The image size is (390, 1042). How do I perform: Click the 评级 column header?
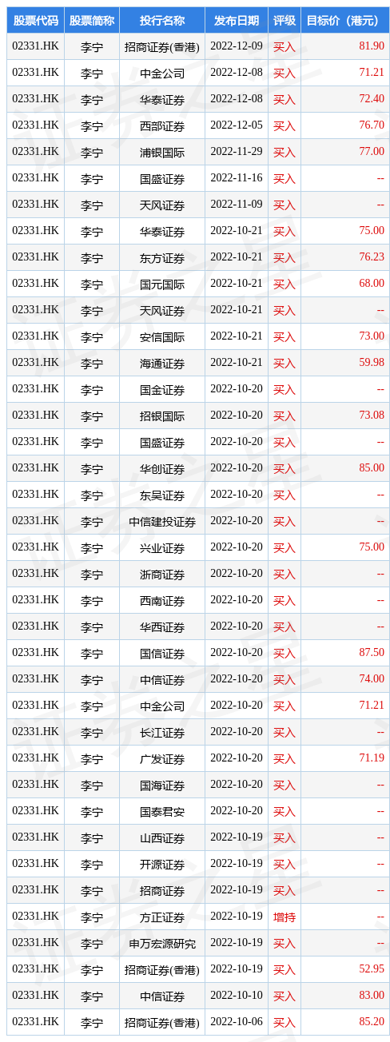tap(285, 21)
